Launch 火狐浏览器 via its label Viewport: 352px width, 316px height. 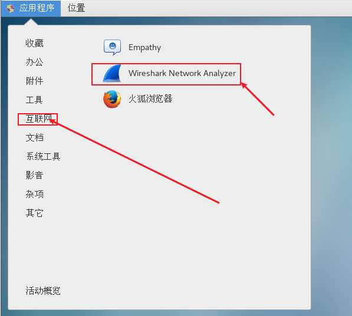point(150,99)
